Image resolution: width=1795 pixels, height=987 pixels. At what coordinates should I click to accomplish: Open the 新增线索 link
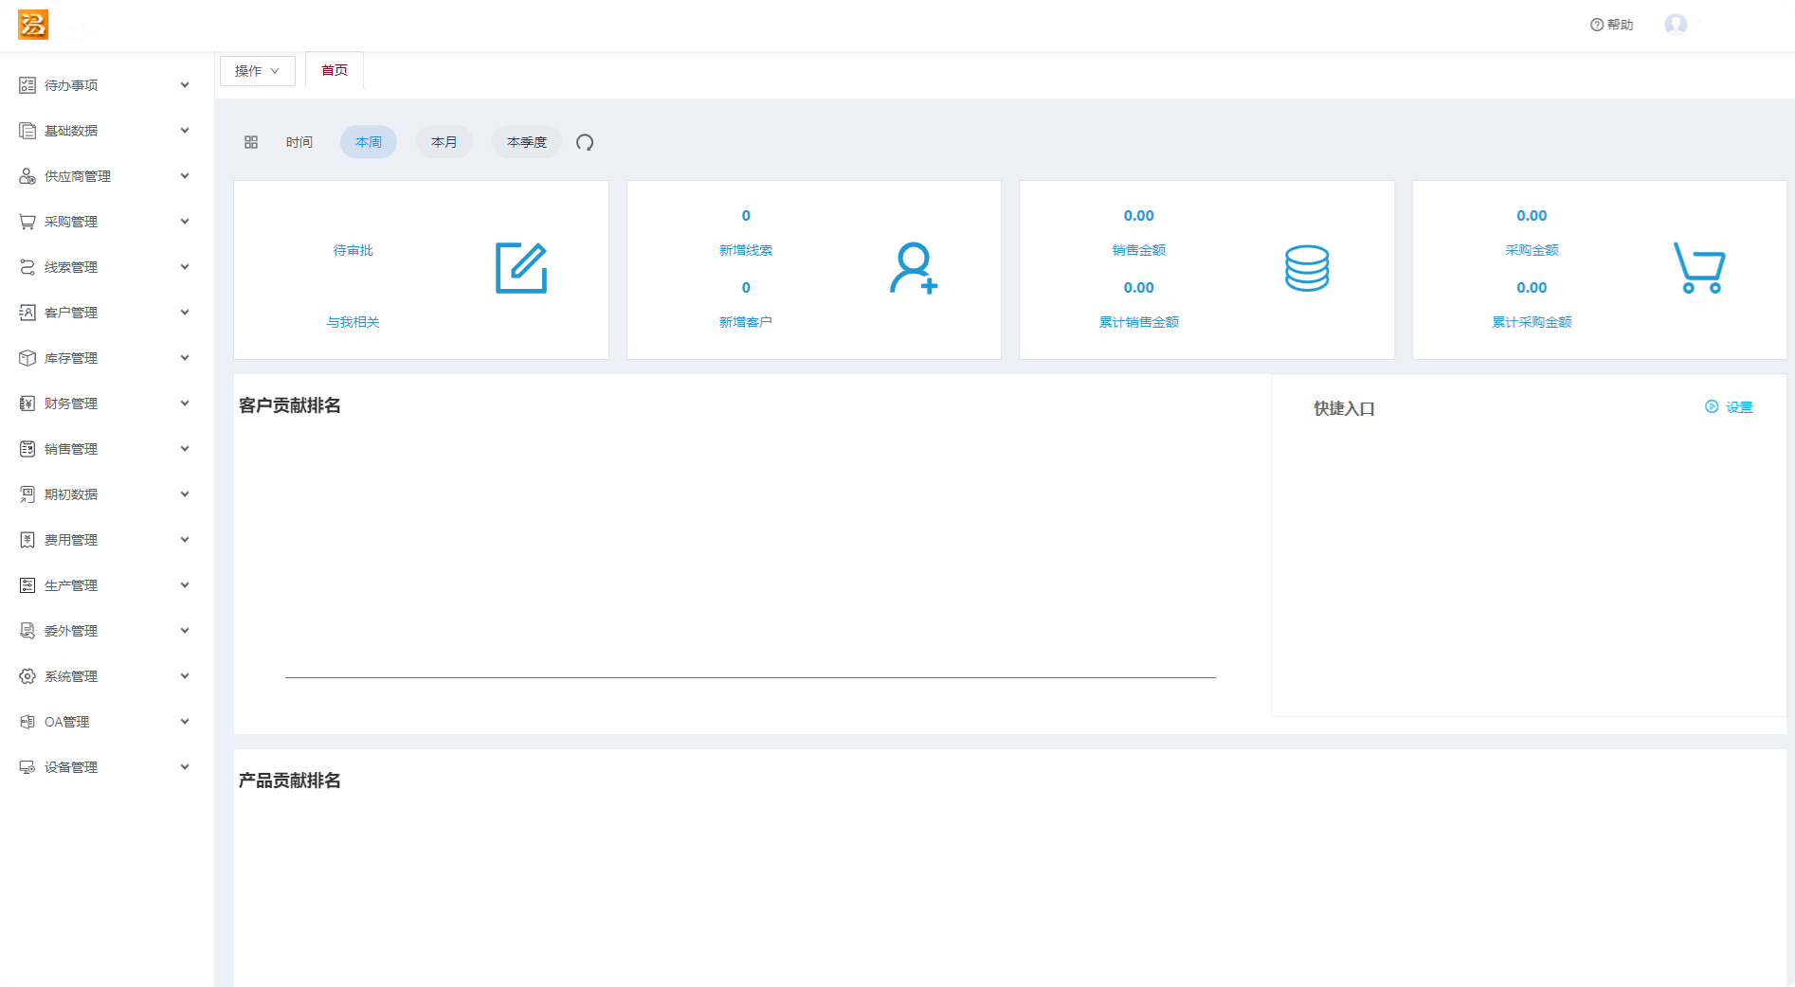pyautogui.click(x=746, y=250)
